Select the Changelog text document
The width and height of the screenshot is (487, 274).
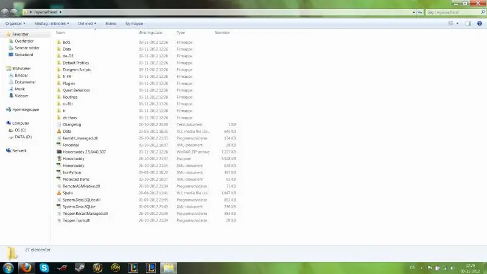coord(72,125)
